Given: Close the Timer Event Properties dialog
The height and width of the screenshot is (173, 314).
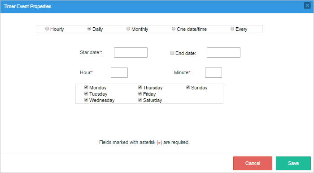Looking at the screenshot, I should click(307, 5).
